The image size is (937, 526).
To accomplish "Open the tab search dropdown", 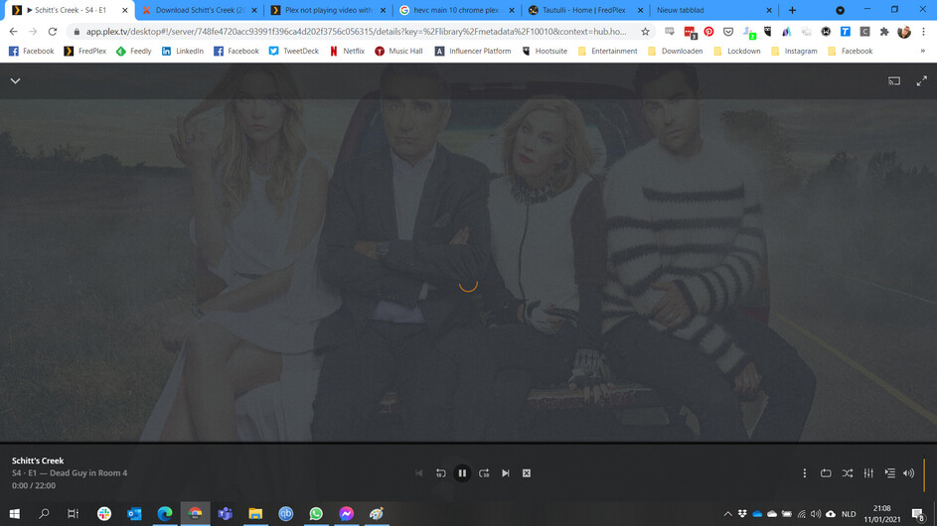I will click(841, 10).
